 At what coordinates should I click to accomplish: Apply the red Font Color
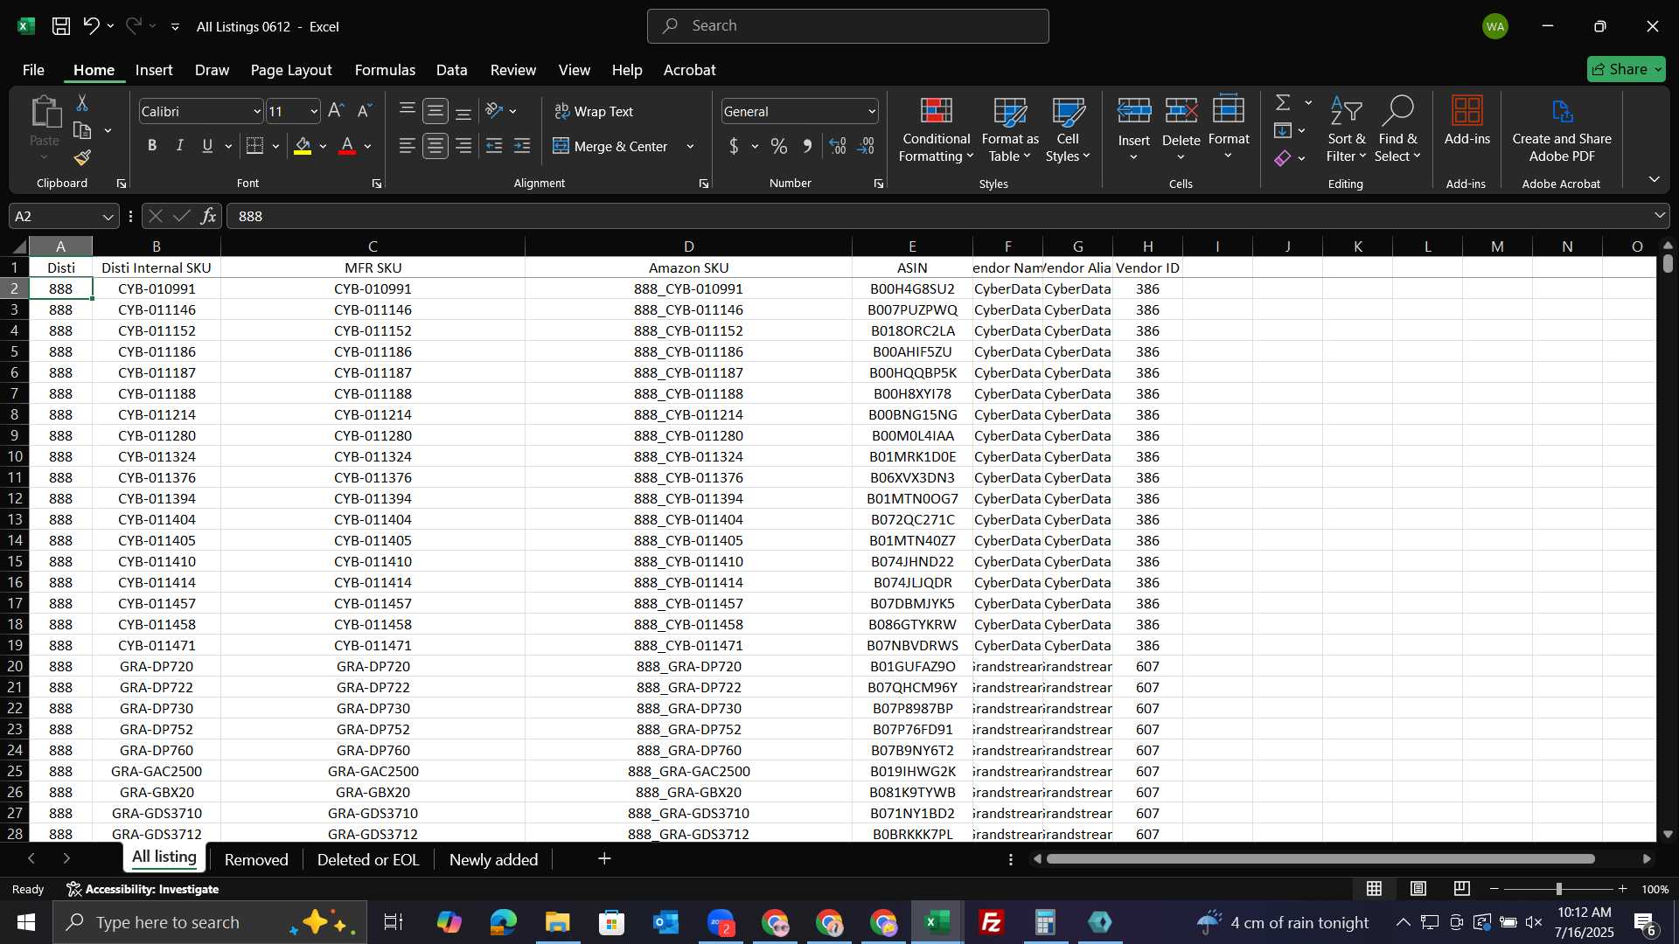click(x=347, y=146)
